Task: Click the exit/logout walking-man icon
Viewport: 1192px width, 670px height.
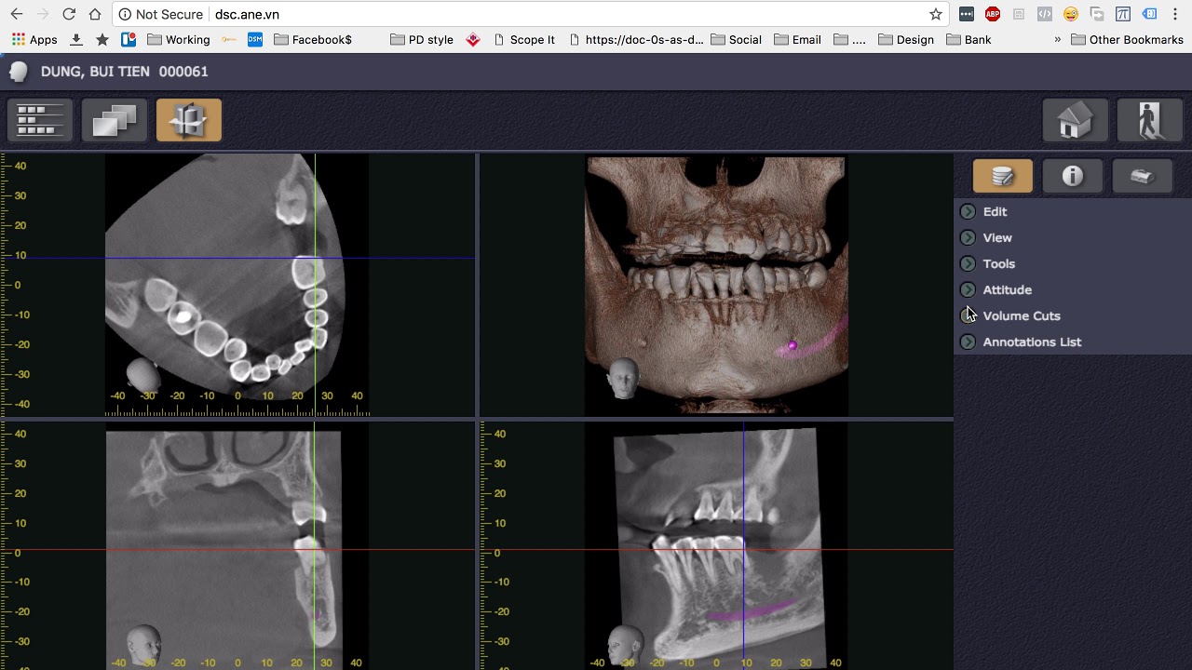Action: [1149, 120]
